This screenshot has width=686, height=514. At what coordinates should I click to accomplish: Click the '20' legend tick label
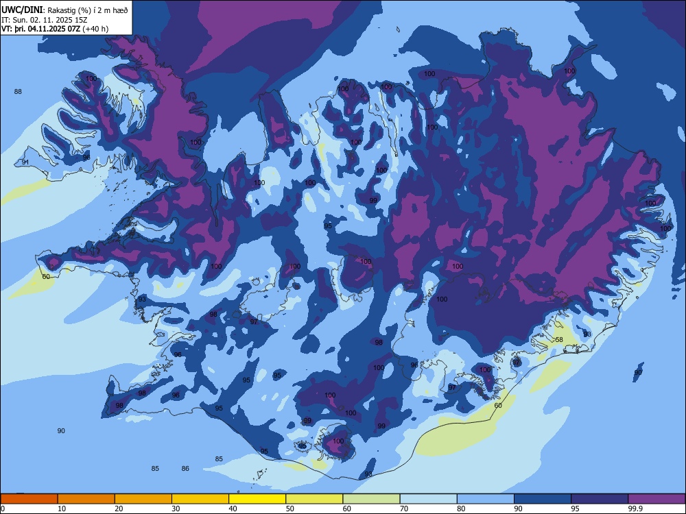click(x=119, y=509)
